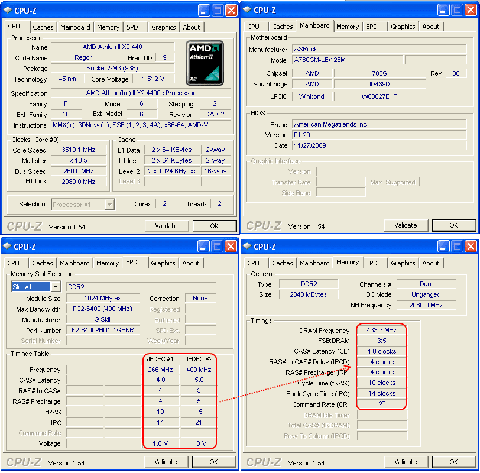Minimize the CPU tab window
This screenshot has height=473, width=480.
pyautogui.click(x=204, y=11)
